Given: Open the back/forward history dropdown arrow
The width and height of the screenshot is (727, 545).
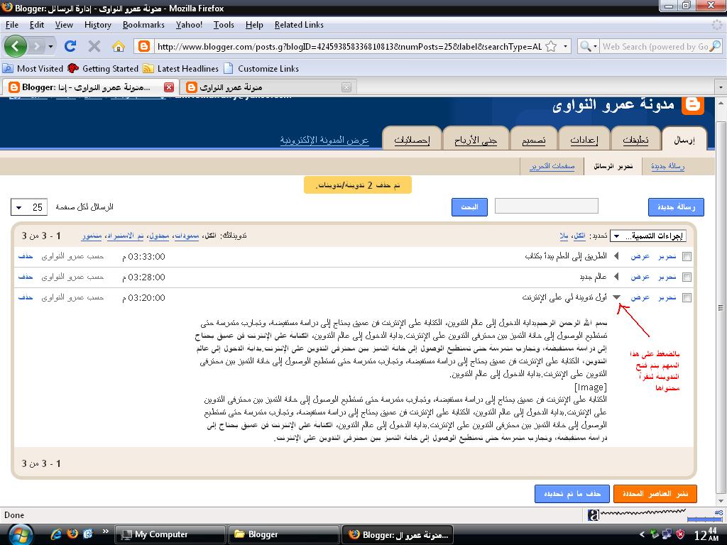Looking at the screenshot, I should (x=50, y=46).
